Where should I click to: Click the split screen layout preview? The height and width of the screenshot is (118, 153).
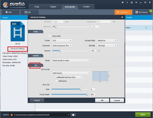(x=100, y=76)
